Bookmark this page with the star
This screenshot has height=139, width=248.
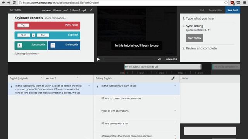pos(226,3)
